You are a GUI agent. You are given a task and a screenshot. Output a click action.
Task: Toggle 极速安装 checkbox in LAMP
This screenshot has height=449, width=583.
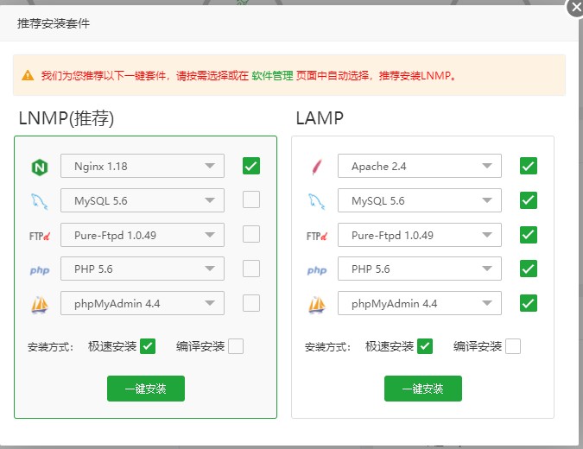click(x=425, y=346)
